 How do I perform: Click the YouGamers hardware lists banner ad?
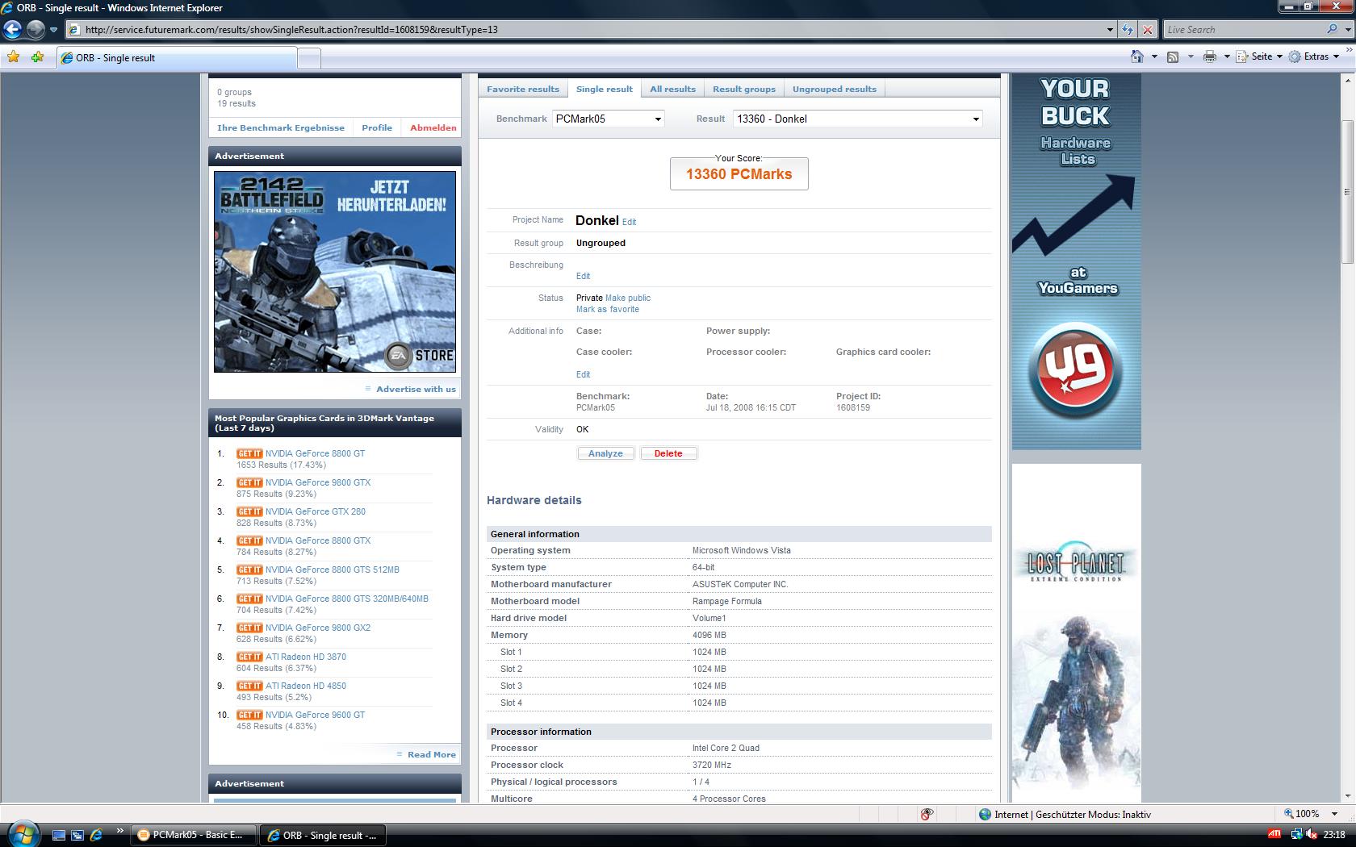[1076, 261]
